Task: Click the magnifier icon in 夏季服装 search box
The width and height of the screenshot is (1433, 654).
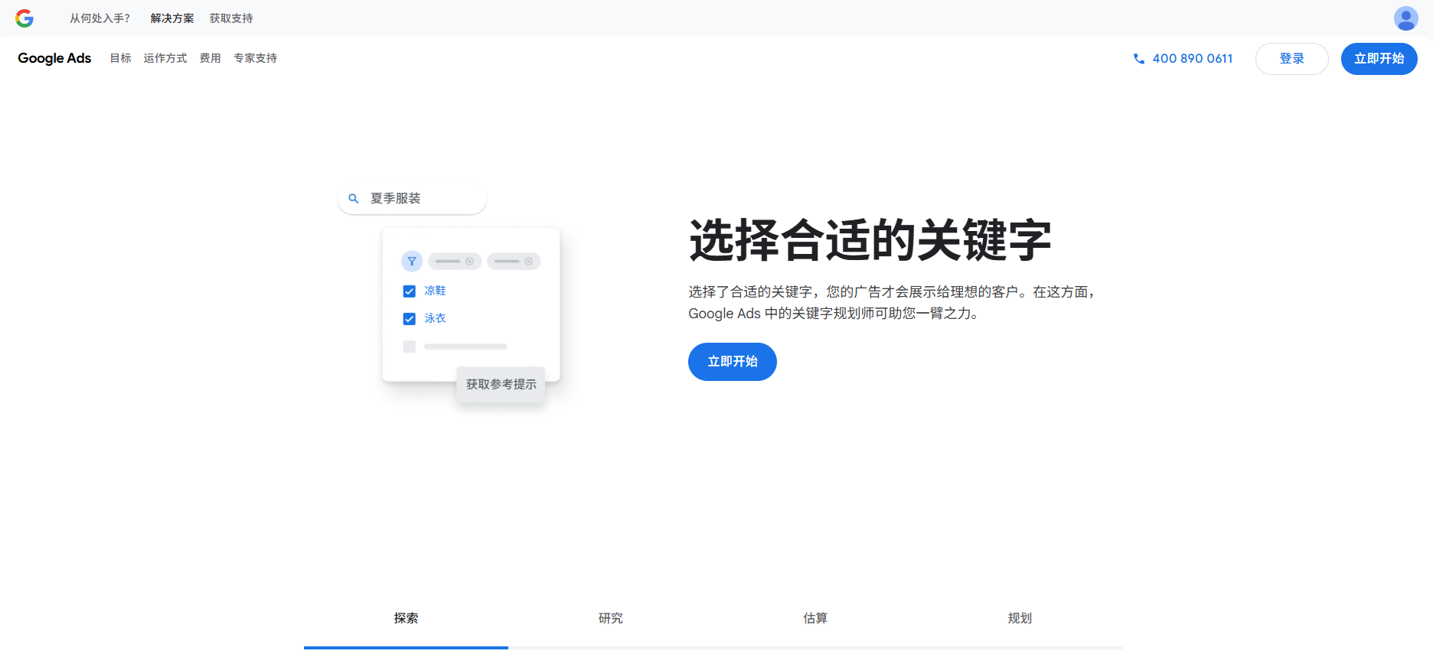Action: coord(354,199)
